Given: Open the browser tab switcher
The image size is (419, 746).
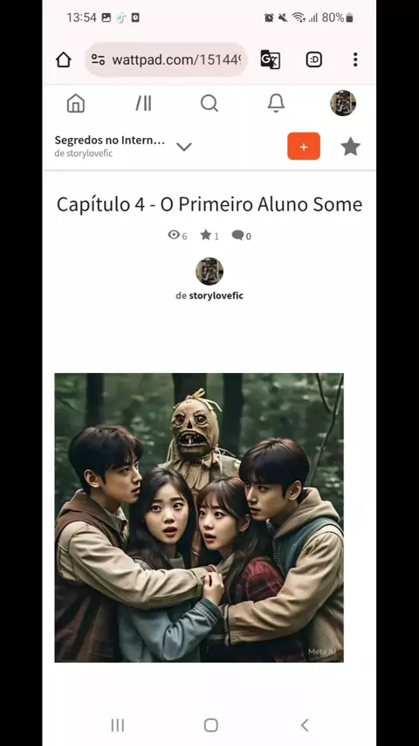Looking at the screenshot, I should click(314, 59).
